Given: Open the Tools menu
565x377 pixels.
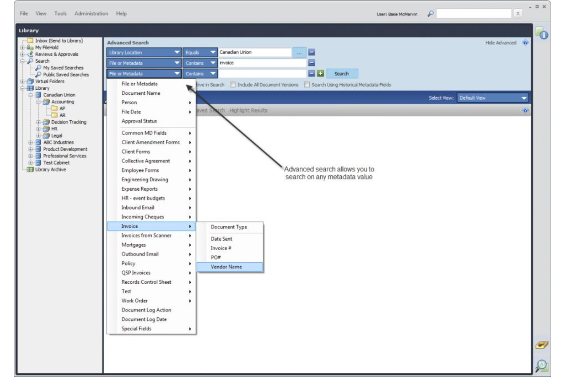Looking at the screenshot, I should coord(60,13).
